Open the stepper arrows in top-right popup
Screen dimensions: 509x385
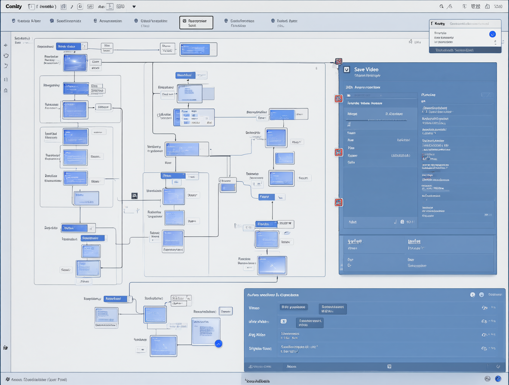(x=495, y=42)
